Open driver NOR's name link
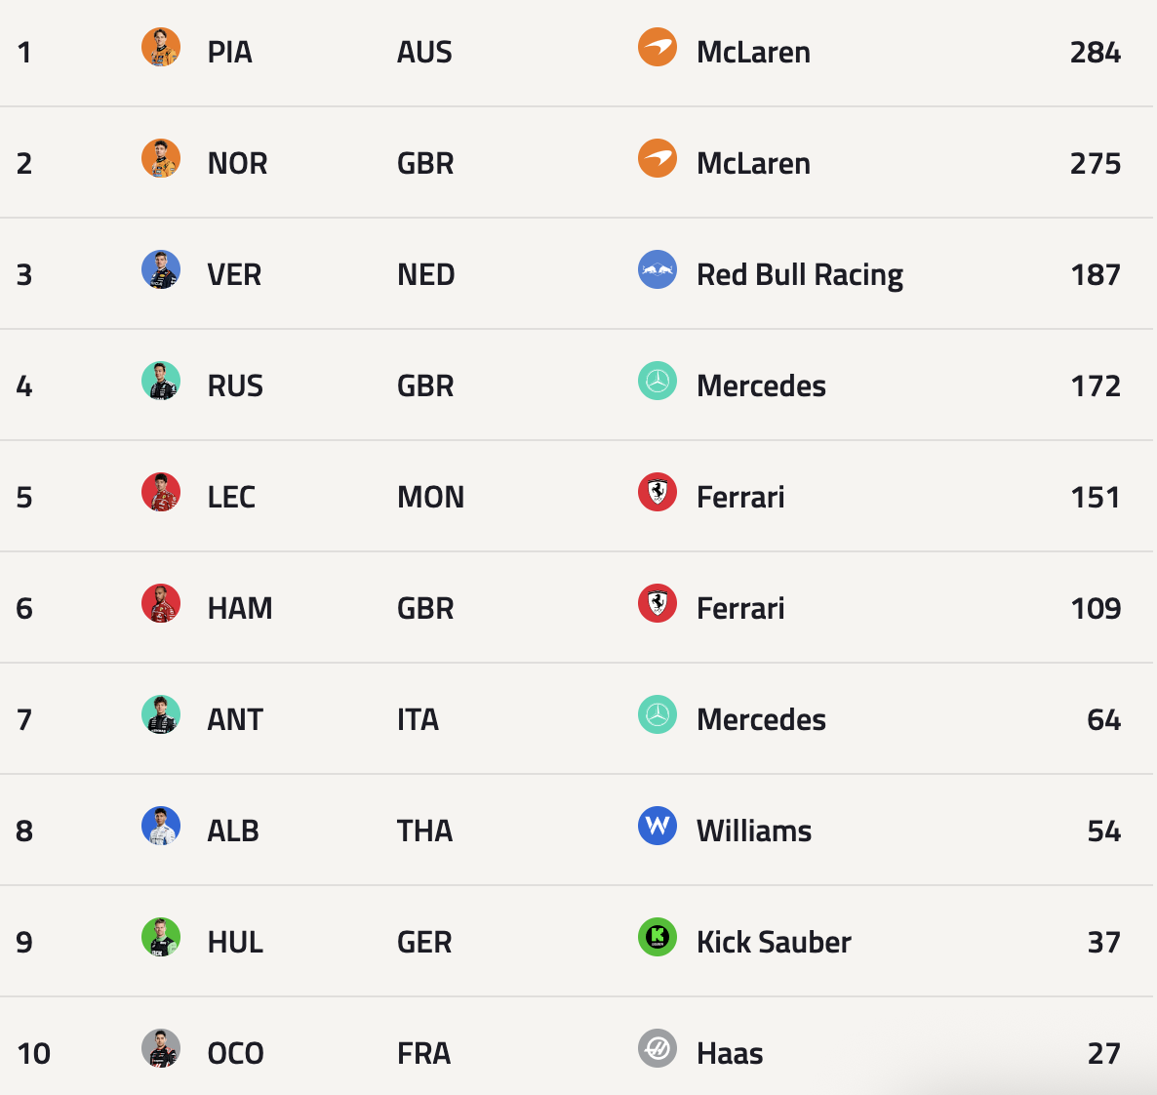Screen dimensions: 1157x1095 click(x=237, y=163)
